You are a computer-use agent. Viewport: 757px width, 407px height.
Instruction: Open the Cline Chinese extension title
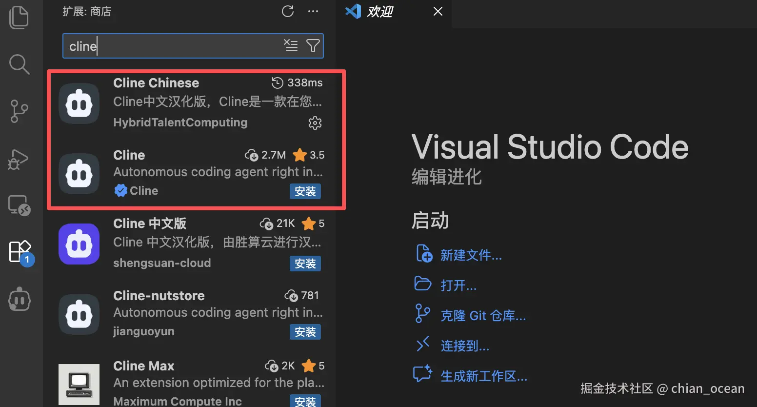156,83
